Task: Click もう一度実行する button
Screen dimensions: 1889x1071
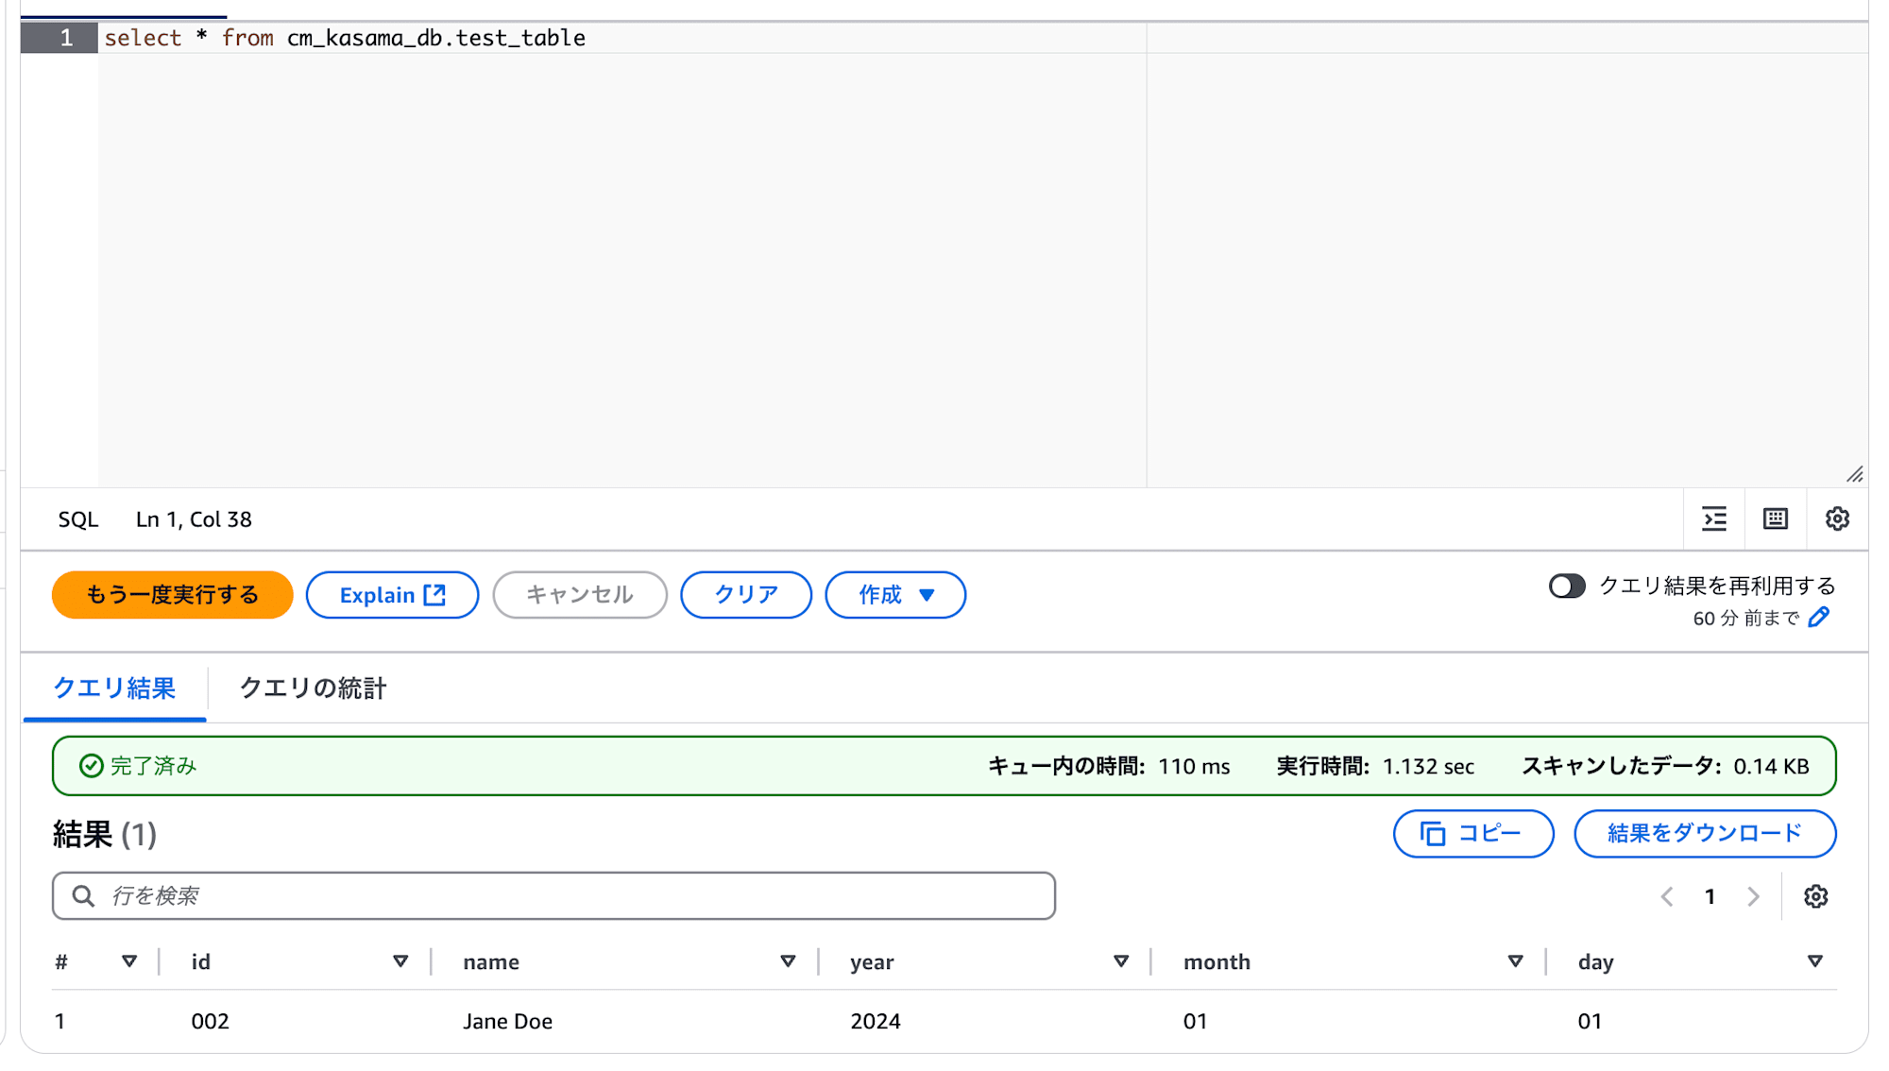Action: 172,595
